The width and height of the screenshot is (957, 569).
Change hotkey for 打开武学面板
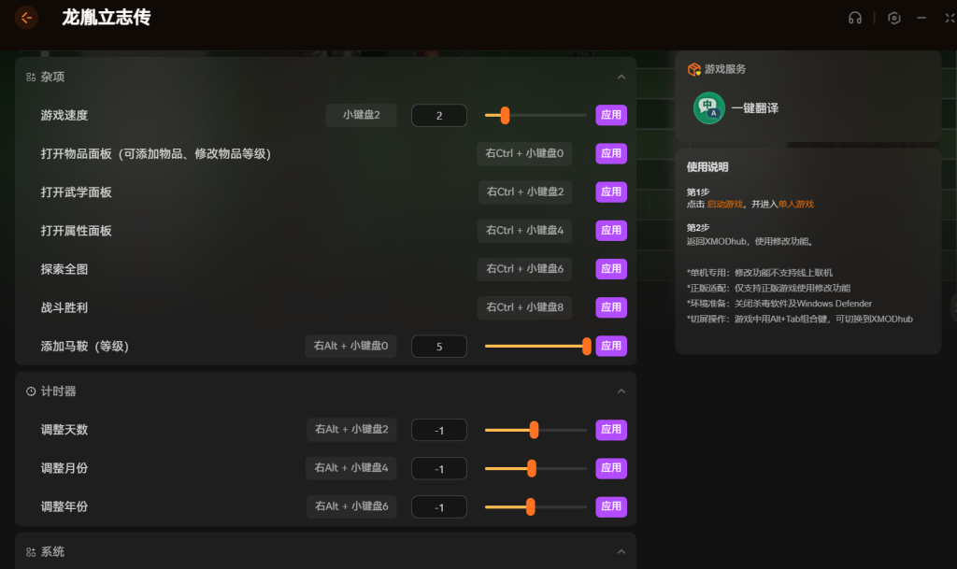524,192
